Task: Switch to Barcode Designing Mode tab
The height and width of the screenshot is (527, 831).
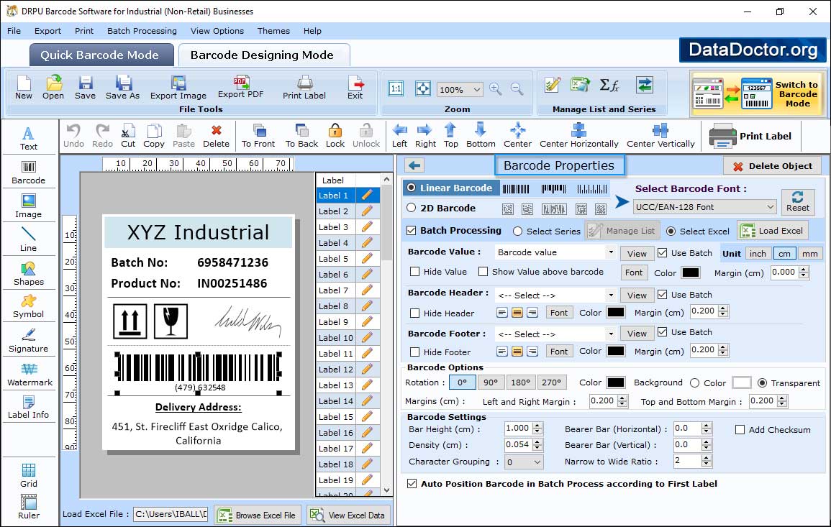Action: pyautogui.click(x=263, y=55)
